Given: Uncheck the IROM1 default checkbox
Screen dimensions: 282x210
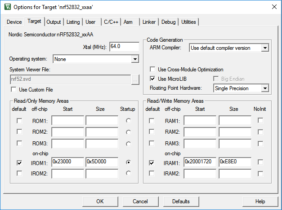Looking at the screenshot, I should point(19,163).
